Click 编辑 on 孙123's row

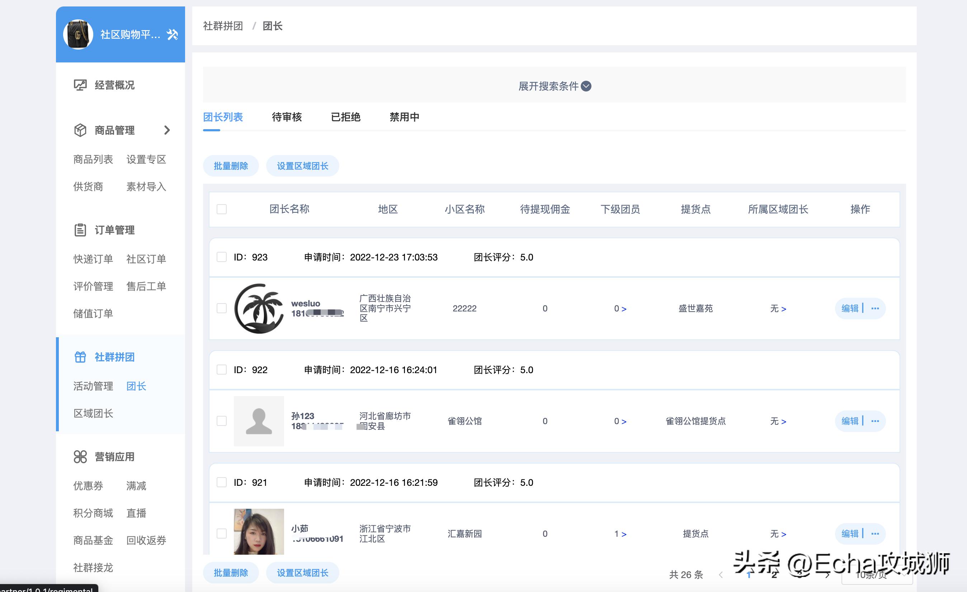click(850, 421)
